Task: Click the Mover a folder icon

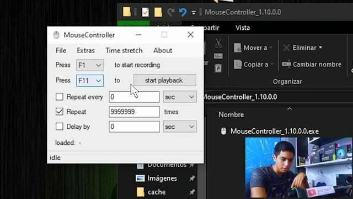Action: click(238, 48)
